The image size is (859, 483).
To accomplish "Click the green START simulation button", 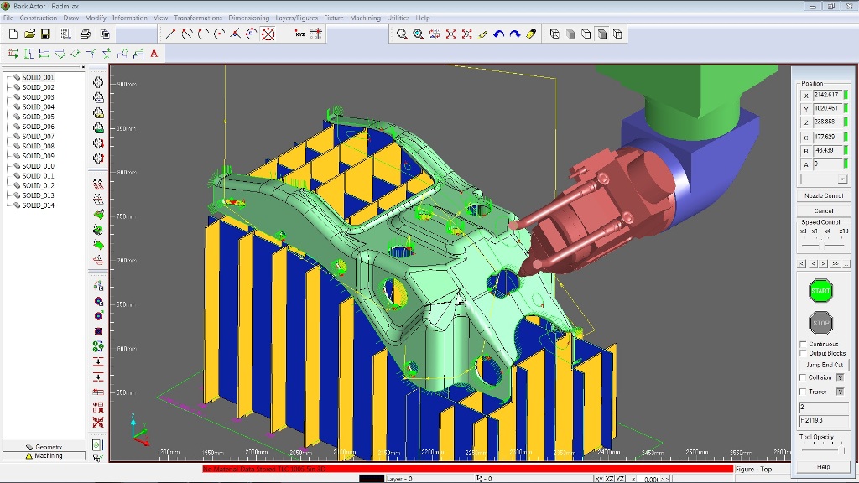I will point(820,291).
